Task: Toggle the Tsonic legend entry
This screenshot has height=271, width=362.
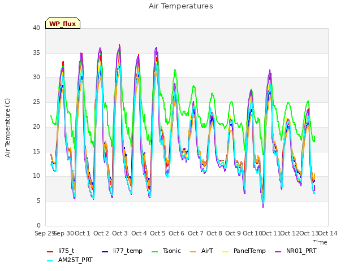Action: coord(166,251)
